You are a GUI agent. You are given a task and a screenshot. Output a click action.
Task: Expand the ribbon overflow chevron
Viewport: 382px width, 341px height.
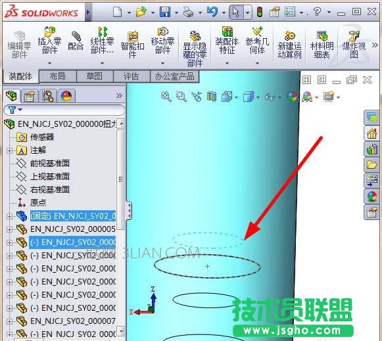(x=375, y=45)
